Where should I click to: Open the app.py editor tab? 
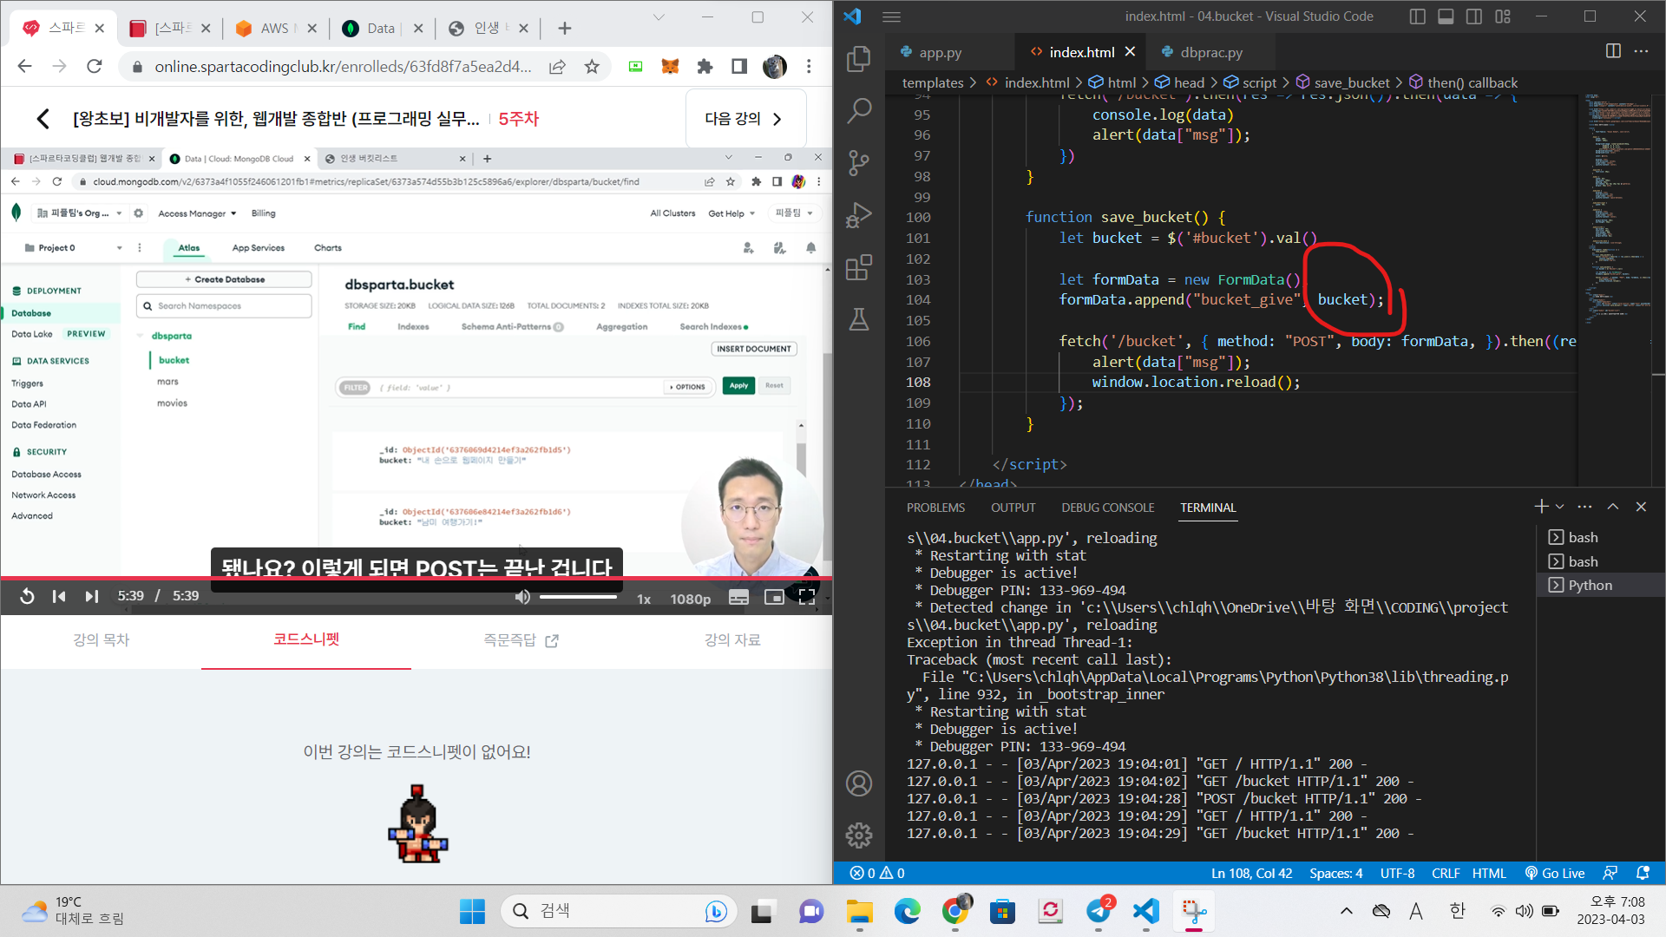(x=941, y=52)
